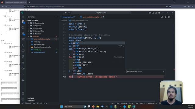Viewport: 195px width, 109px height.
Task: Open the Manage gear in activity bar
Action: click(x=23, y=99)
